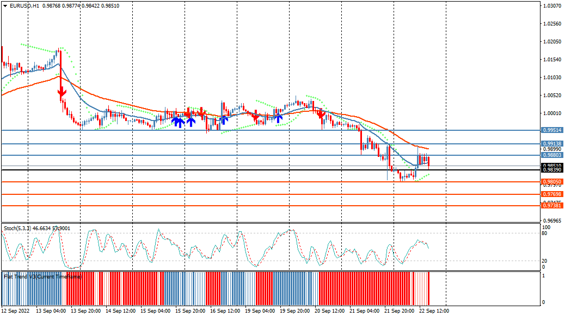Click the 0.96965 price scale value

[552, 221]
